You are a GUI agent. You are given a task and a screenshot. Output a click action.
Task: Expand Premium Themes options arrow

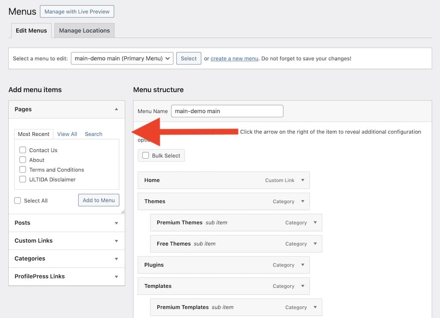tap(315, 222)
